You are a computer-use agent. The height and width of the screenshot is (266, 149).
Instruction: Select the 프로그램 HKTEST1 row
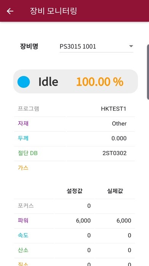pyautogui.click(x=74, y=109)
